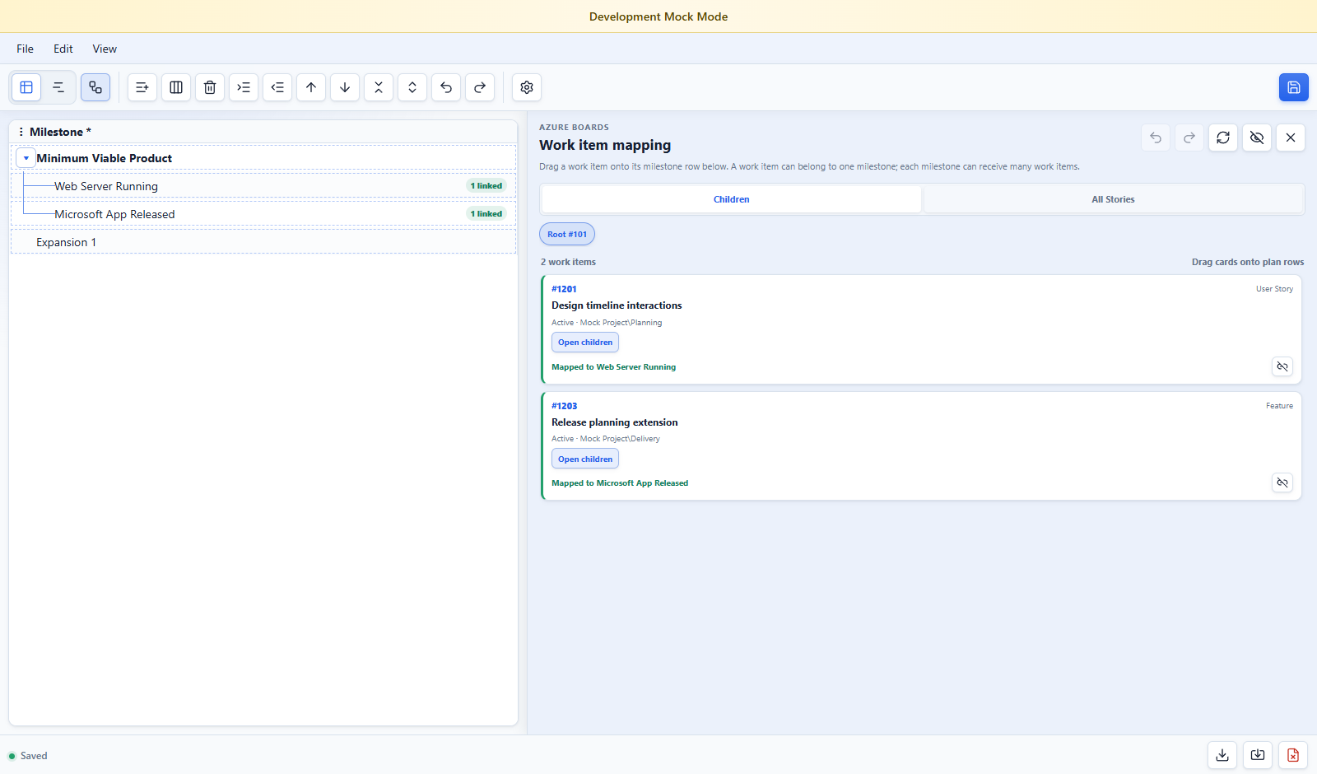Collapse all rows icon in toolbar
The image size is (1317, 774).
(379, 87)
